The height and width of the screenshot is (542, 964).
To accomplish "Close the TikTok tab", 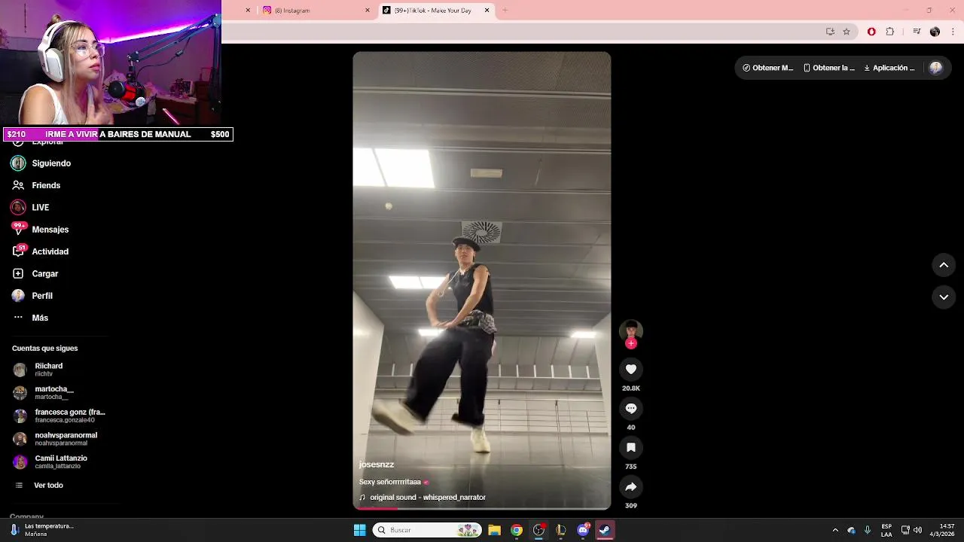I will click(x=487, y=11).
